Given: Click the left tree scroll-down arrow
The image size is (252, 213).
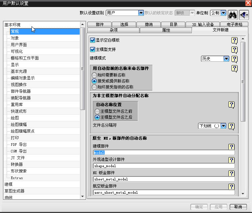Looking at the screenshot, I should point(82,196).
